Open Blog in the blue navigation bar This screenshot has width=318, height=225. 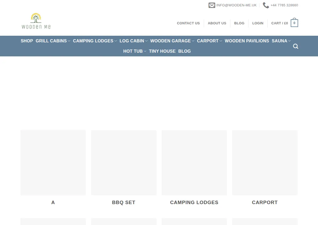pyautogui.click(x=184, y=51)
